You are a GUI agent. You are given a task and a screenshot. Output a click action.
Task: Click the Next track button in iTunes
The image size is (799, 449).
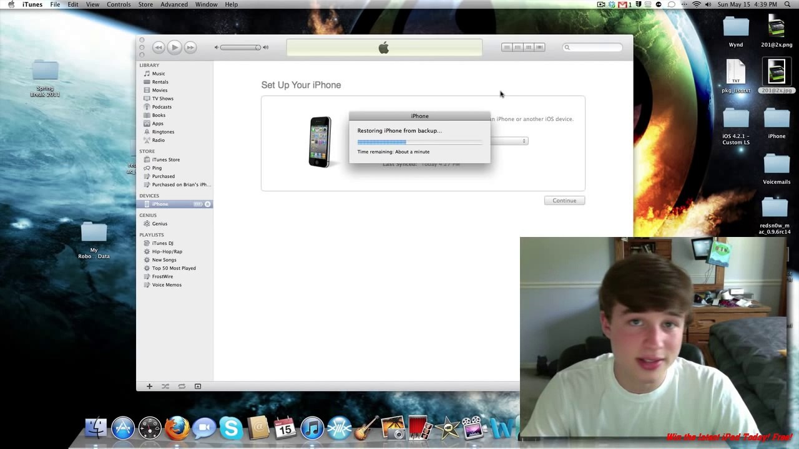190,47
